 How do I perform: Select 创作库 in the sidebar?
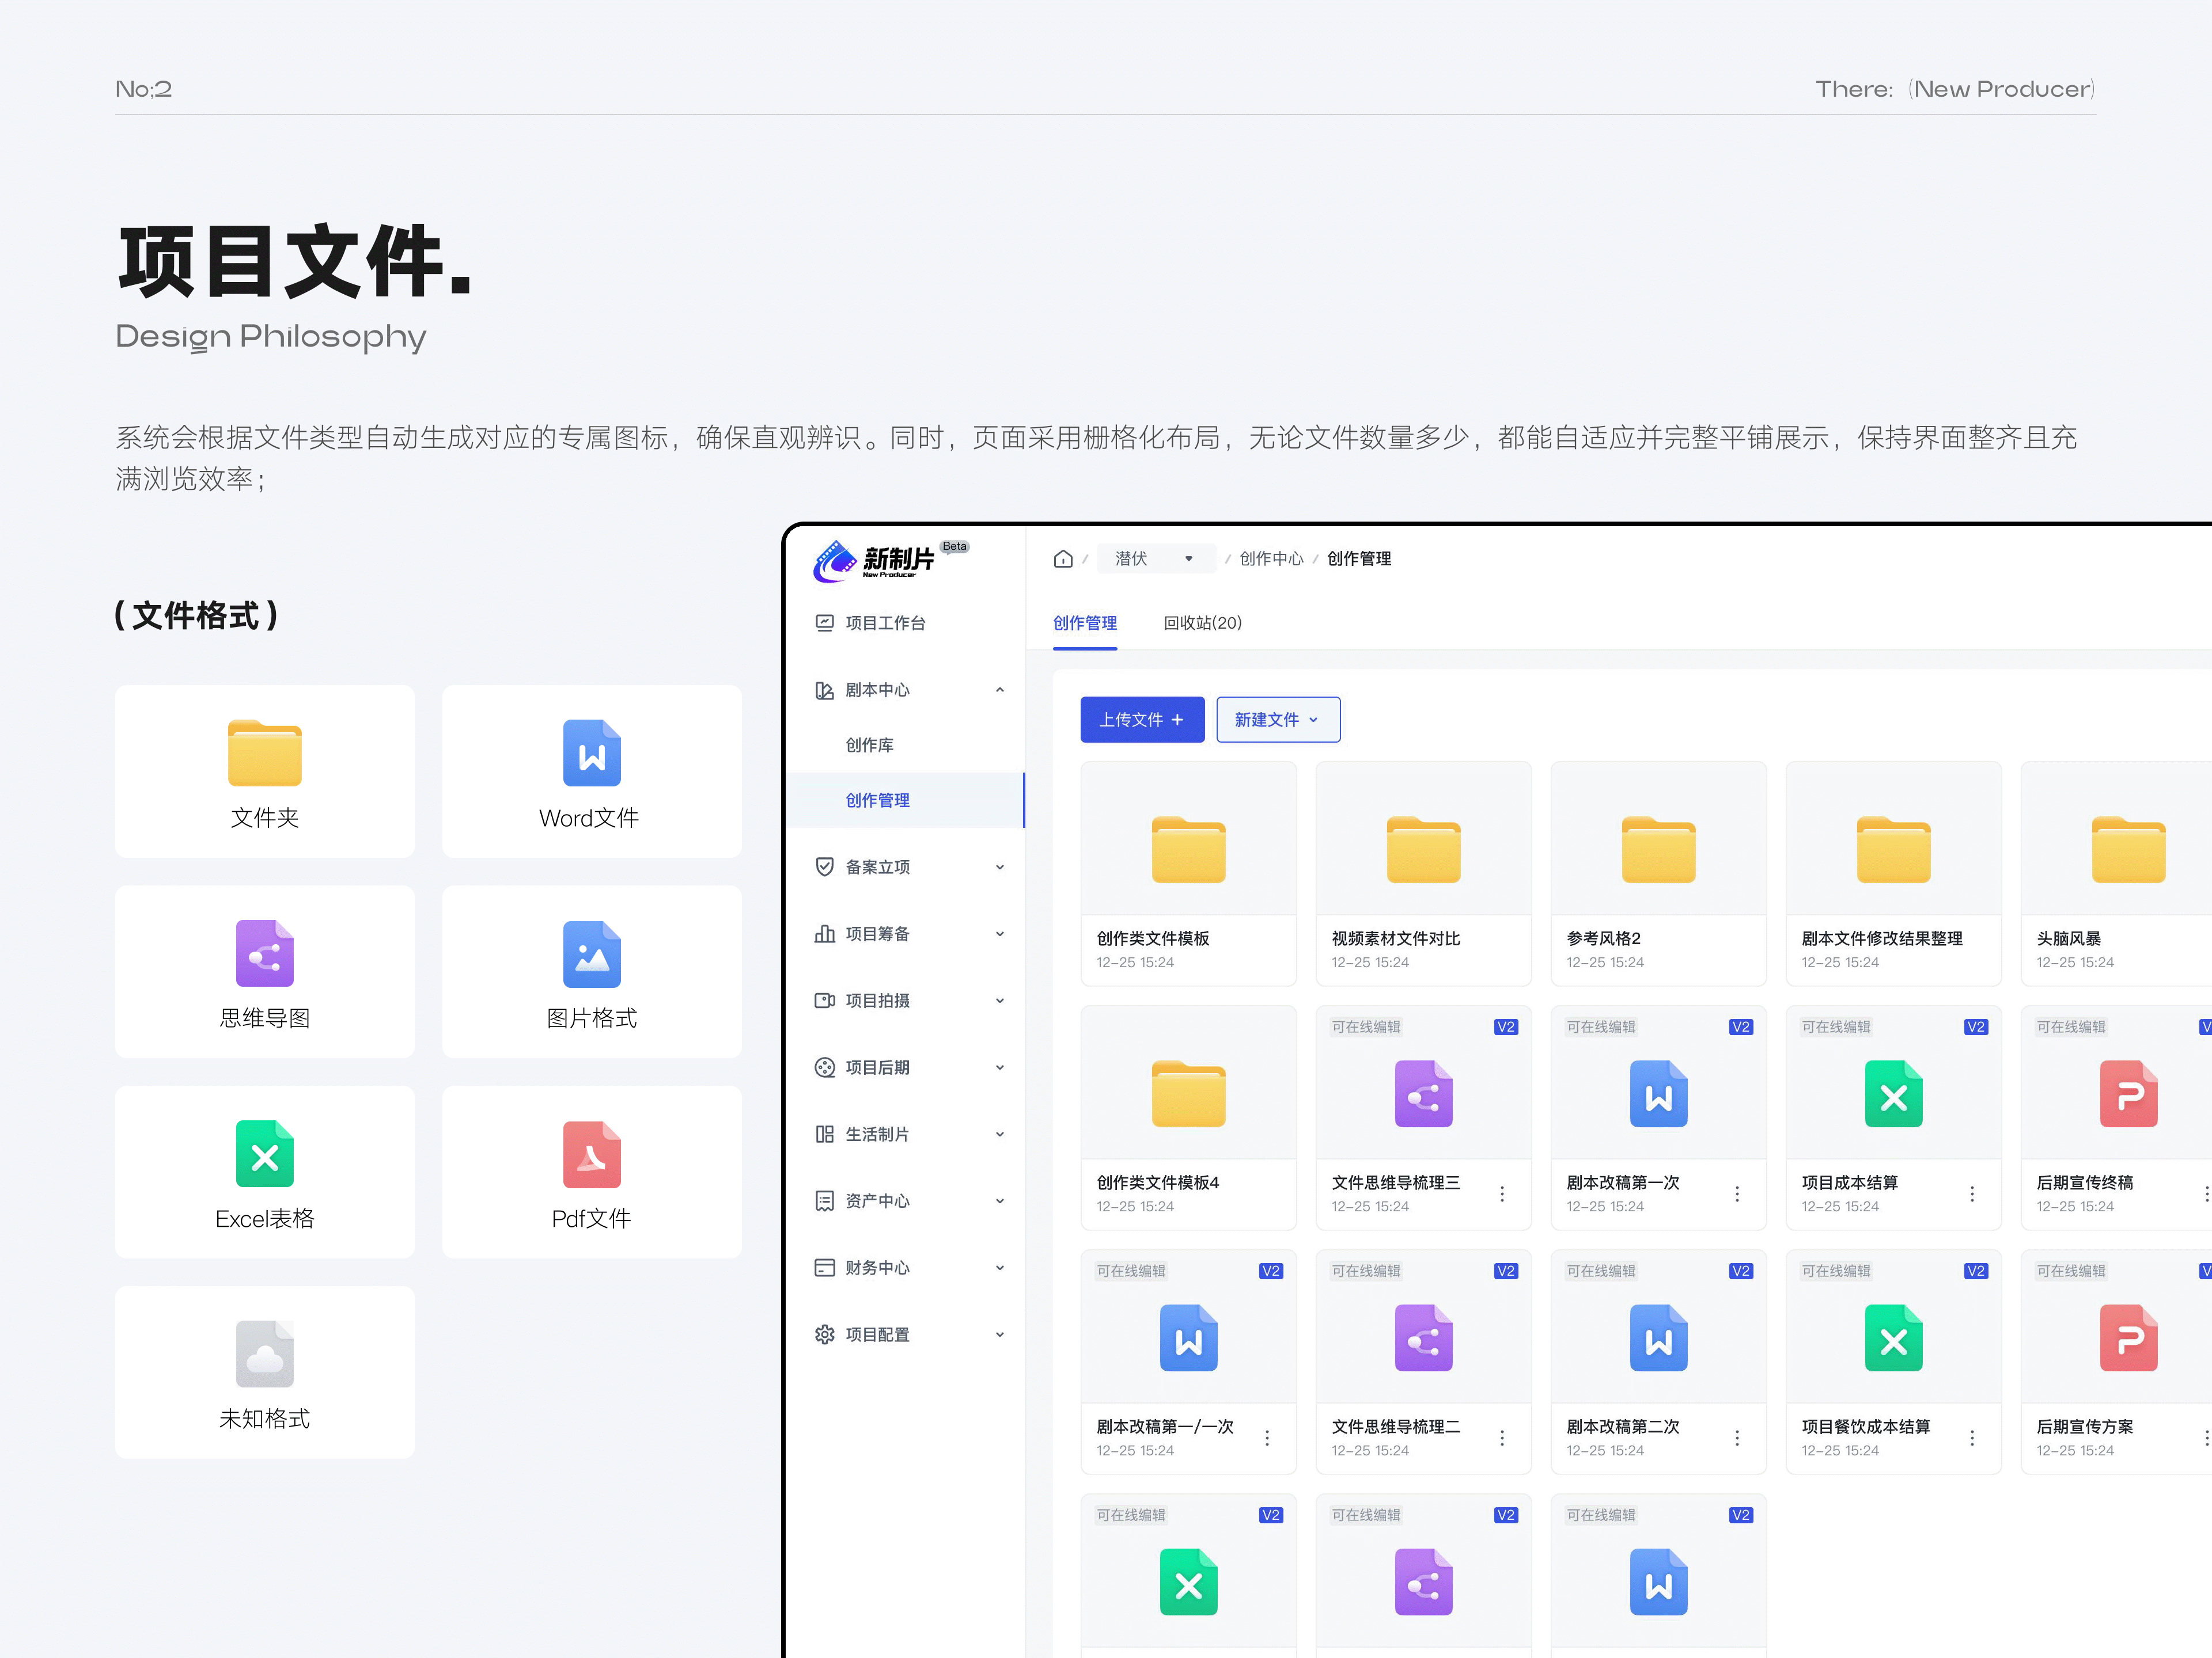(869, 744)
